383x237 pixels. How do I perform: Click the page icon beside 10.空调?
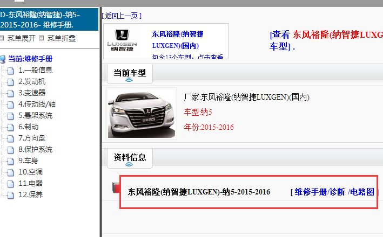coord(10,172)
